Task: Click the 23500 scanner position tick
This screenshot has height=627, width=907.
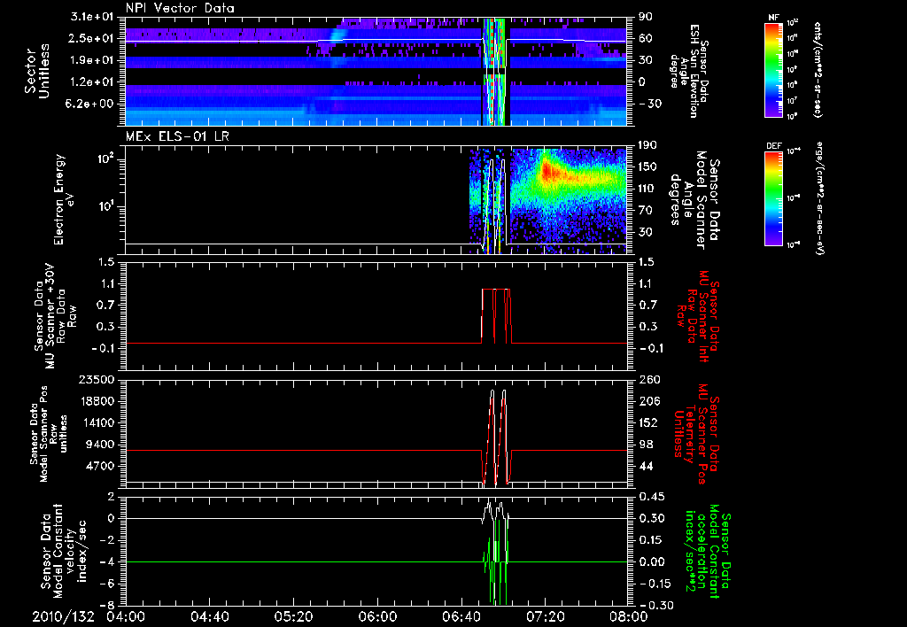Action: (x=97, y=379)
